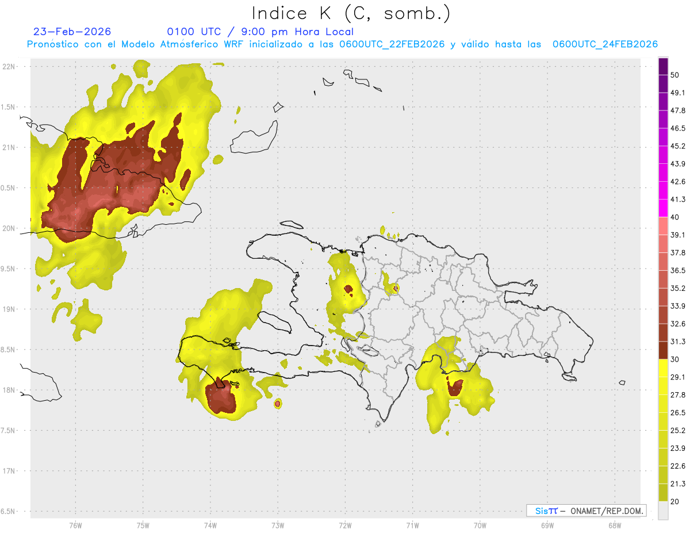Click the "22.6" color scale value
The height and width of the screenshot is (533, 690).
point(678,466)
